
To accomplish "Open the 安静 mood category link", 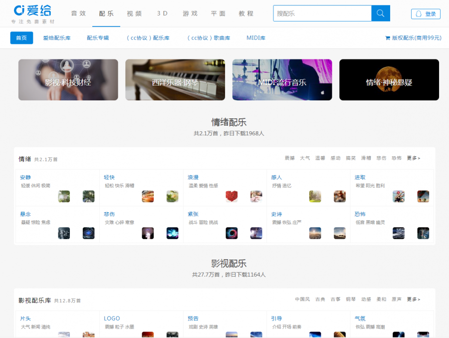I will tap(25, 177).
